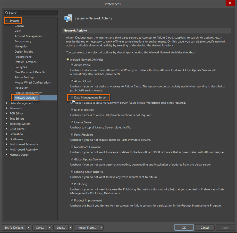Open the Design Insight page
Image resolution: width=237 pixels, height=233 pixels.
[x=24, y=52]
